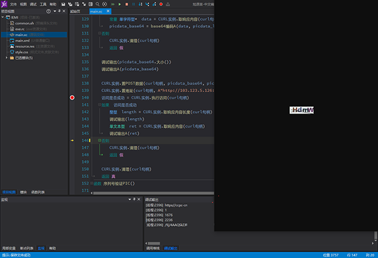The image size is (378, 258).
Task: Click the 局部变量 tab at bottom
Action: (8, 249)
